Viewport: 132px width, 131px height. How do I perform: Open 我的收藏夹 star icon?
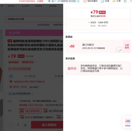coord(85,1)
